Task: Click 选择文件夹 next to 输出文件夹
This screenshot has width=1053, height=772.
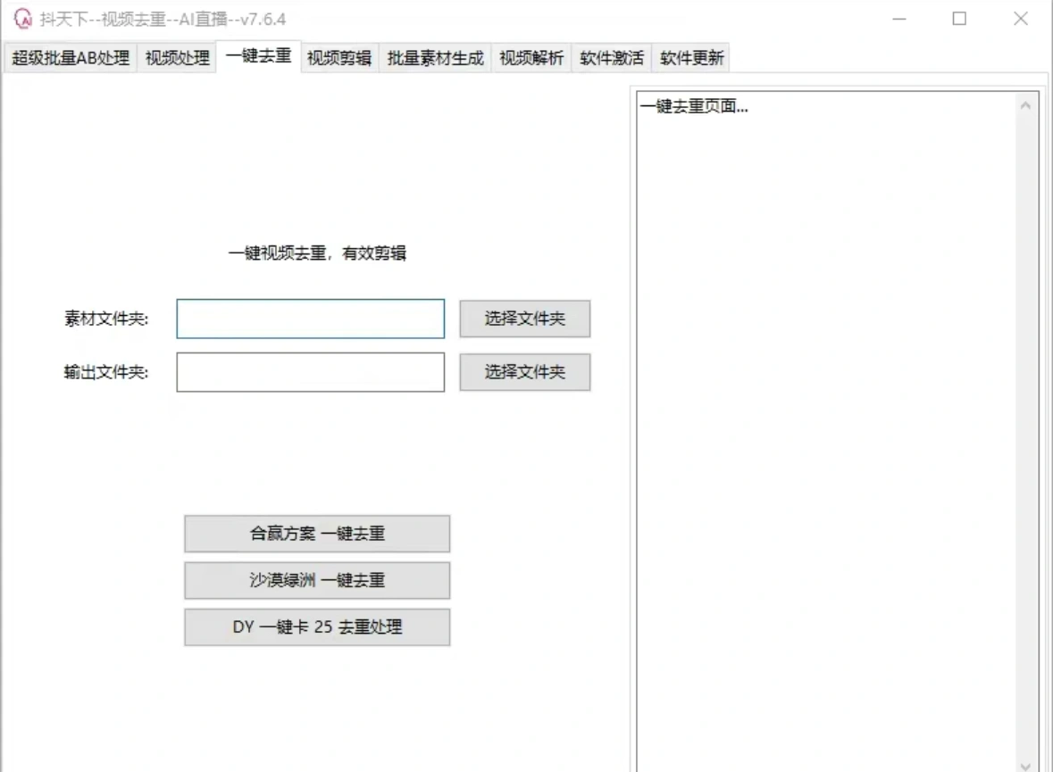Action: [x=524, y=372]
